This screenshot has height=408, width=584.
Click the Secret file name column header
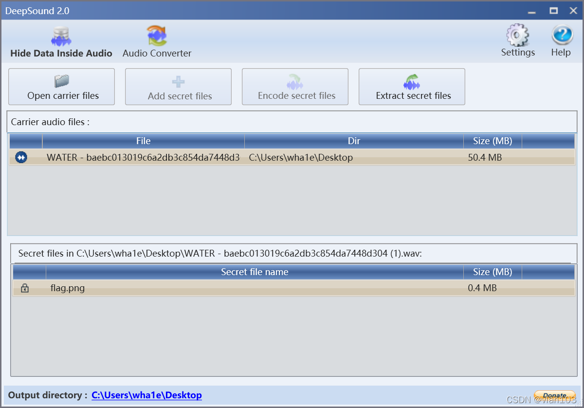255,272
